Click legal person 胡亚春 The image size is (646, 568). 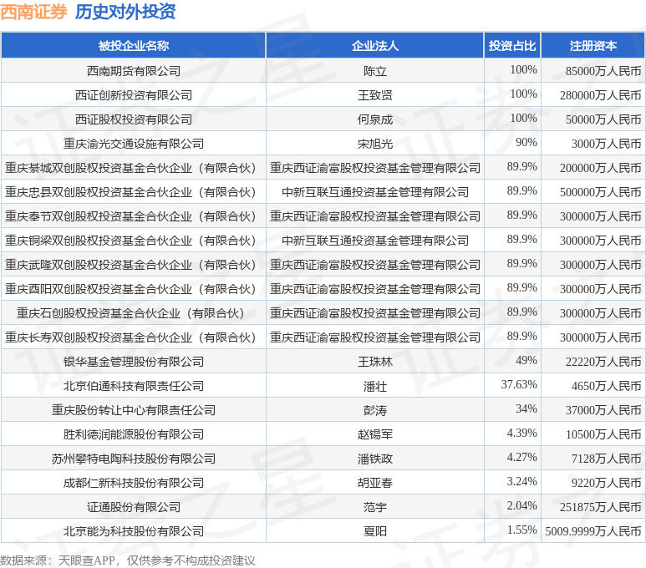(375, 483)
